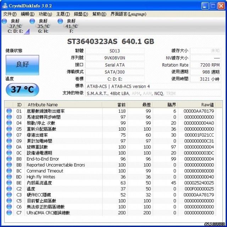Select the High Fly Writes attribute name

[41, 177]
